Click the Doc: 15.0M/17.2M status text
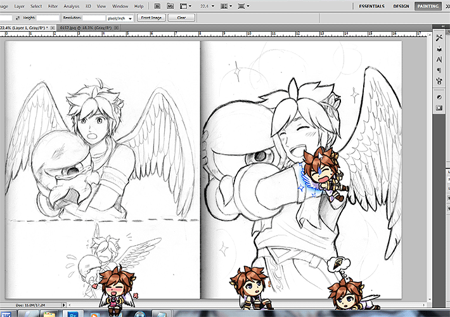 30,305
